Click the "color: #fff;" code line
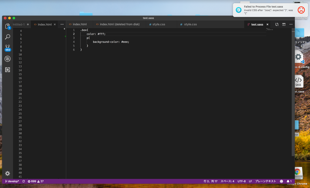Screen dimensions: 310x188 pyautogui.click(x=96, y=34)
